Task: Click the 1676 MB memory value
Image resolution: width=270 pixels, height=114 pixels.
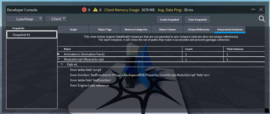Action: [148, 10]
